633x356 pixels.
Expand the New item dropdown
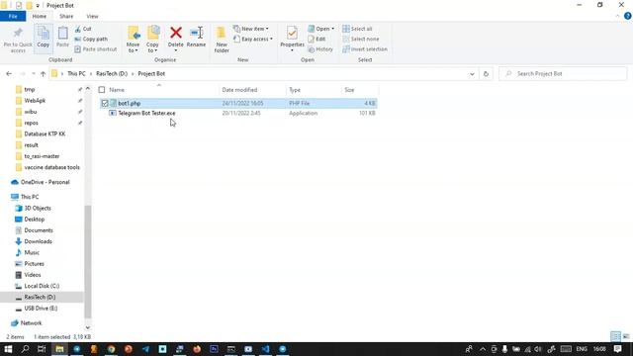251,29
